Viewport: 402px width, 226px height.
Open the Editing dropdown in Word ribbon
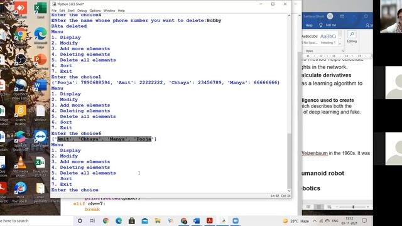352,38
